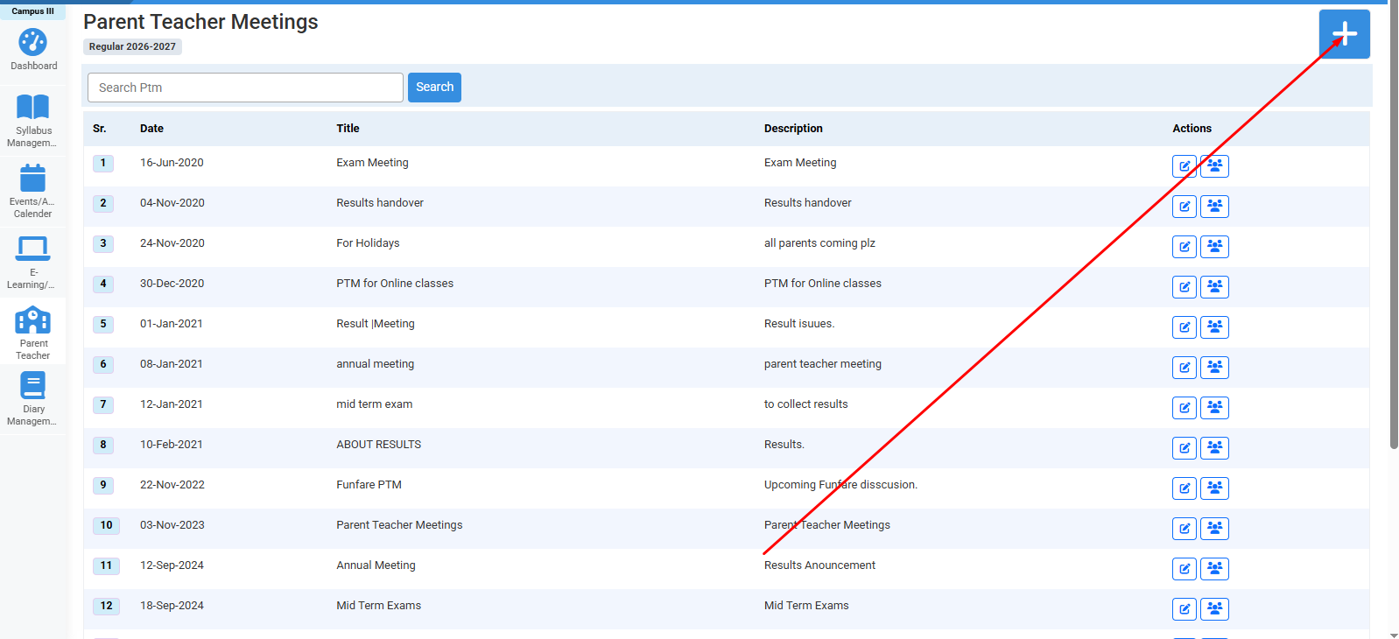
Task: Click the Date column header
Action: coord(151,129)
